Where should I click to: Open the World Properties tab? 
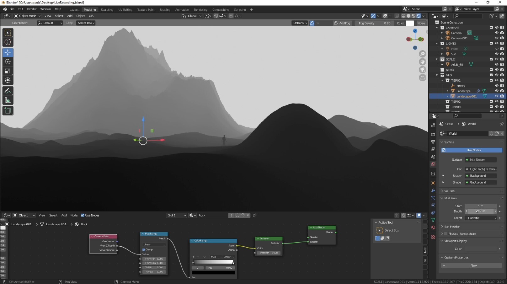click(433, 164)
